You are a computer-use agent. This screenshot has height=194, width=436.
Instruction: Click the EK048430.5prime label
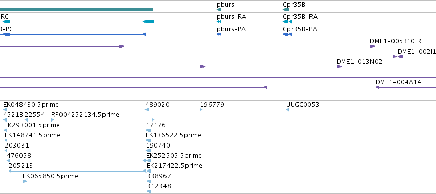tap(31, 105)
